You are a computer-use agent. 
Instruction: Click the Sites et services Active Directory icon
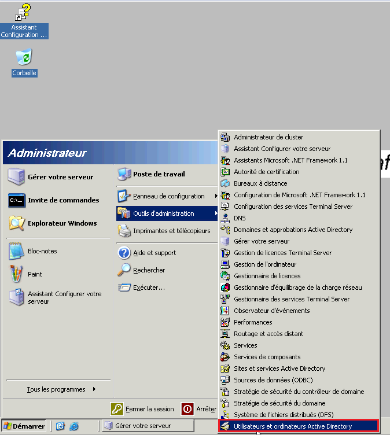pyautogui.click(x=225, y=368)
